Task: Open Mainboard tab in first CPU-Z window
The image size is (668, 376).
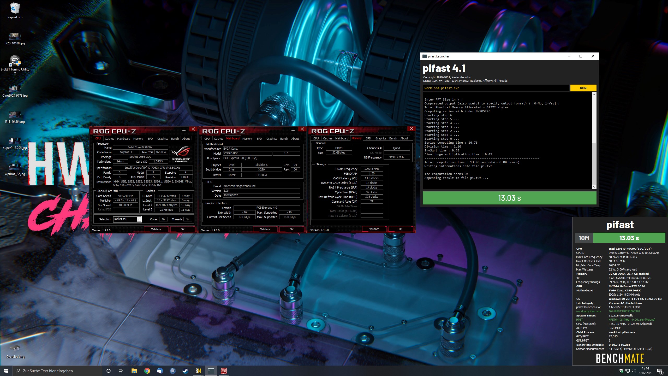Action: click(123, 139)
